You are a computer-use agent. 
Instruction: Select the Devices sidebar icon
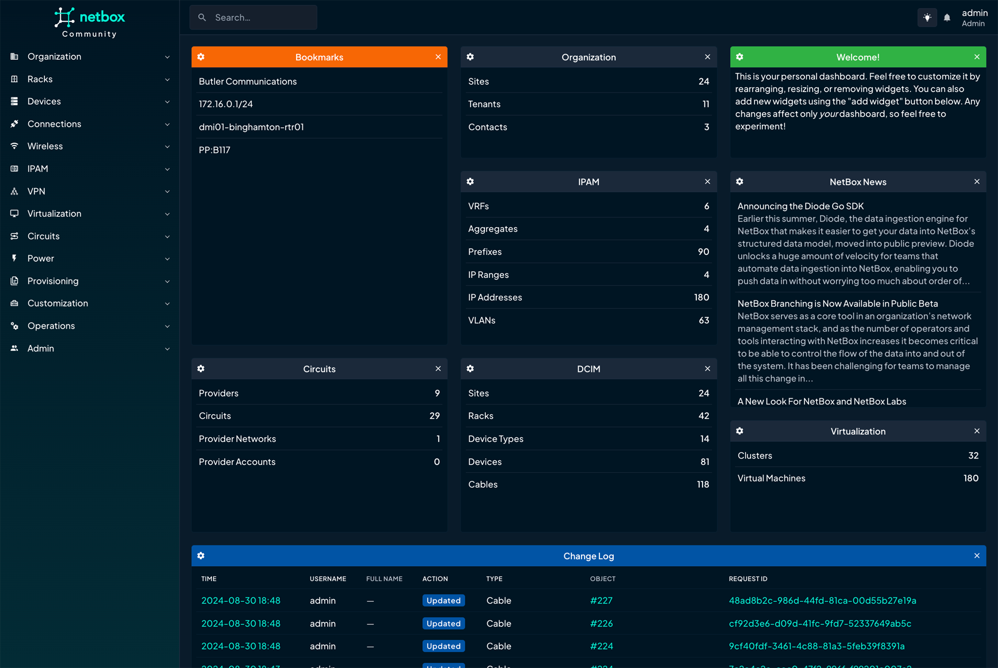[14, 101]
